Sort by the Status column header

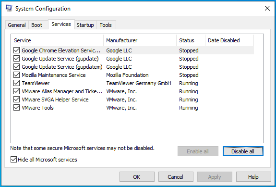[x=191, y=40]
